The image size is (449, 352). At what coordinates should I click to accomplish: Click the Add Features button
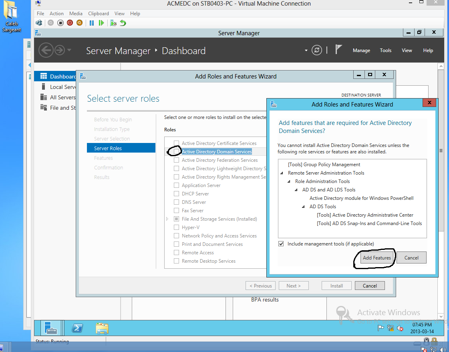pyautogui.click(x=377, y=257)
